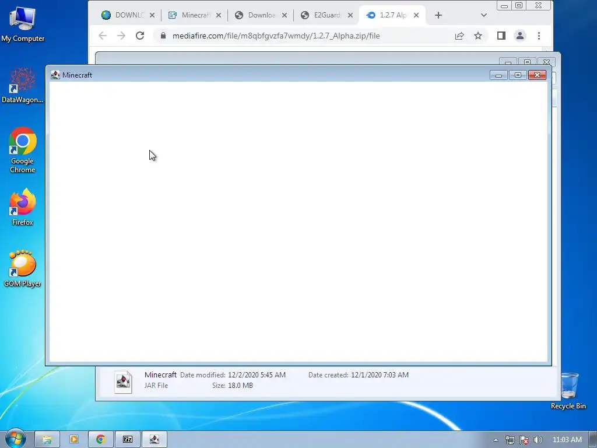The image size is (597, 448).
Task: Open Windows Media Player from taskbar
Action: (74, 439)
